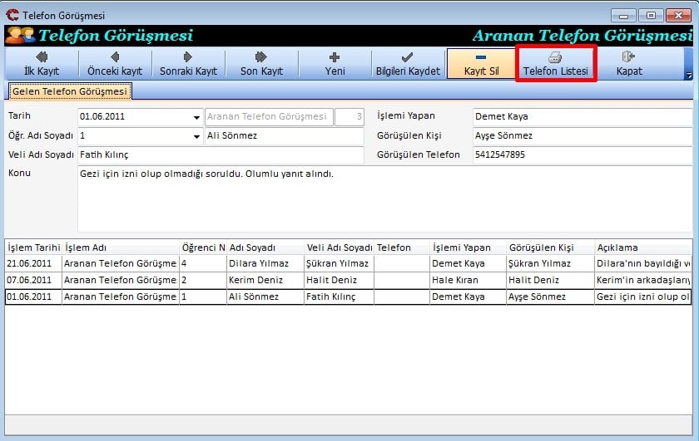Print Telefon Listesi phone list

[x=555, y=63]
